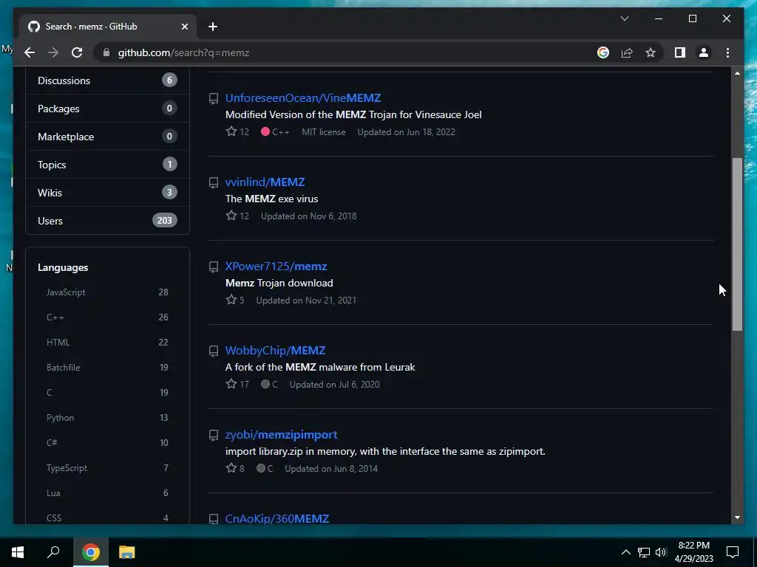Open the XPower7125/memz repository link
Image resolution: width=757 pixels, height=567 pixels.
click(x=276, y=266)
